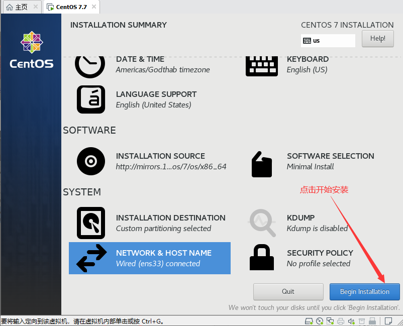The height and width of the screenshot is (326, 403).
Task: Click the Quit button
Action: (288, 291)
